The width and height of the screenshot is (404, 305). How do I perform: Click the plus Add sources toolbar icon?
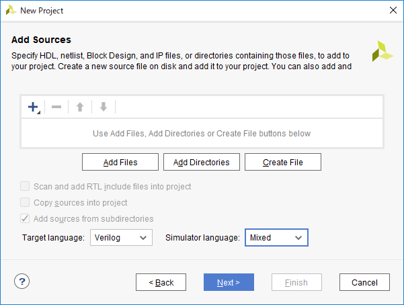point(33,107)
